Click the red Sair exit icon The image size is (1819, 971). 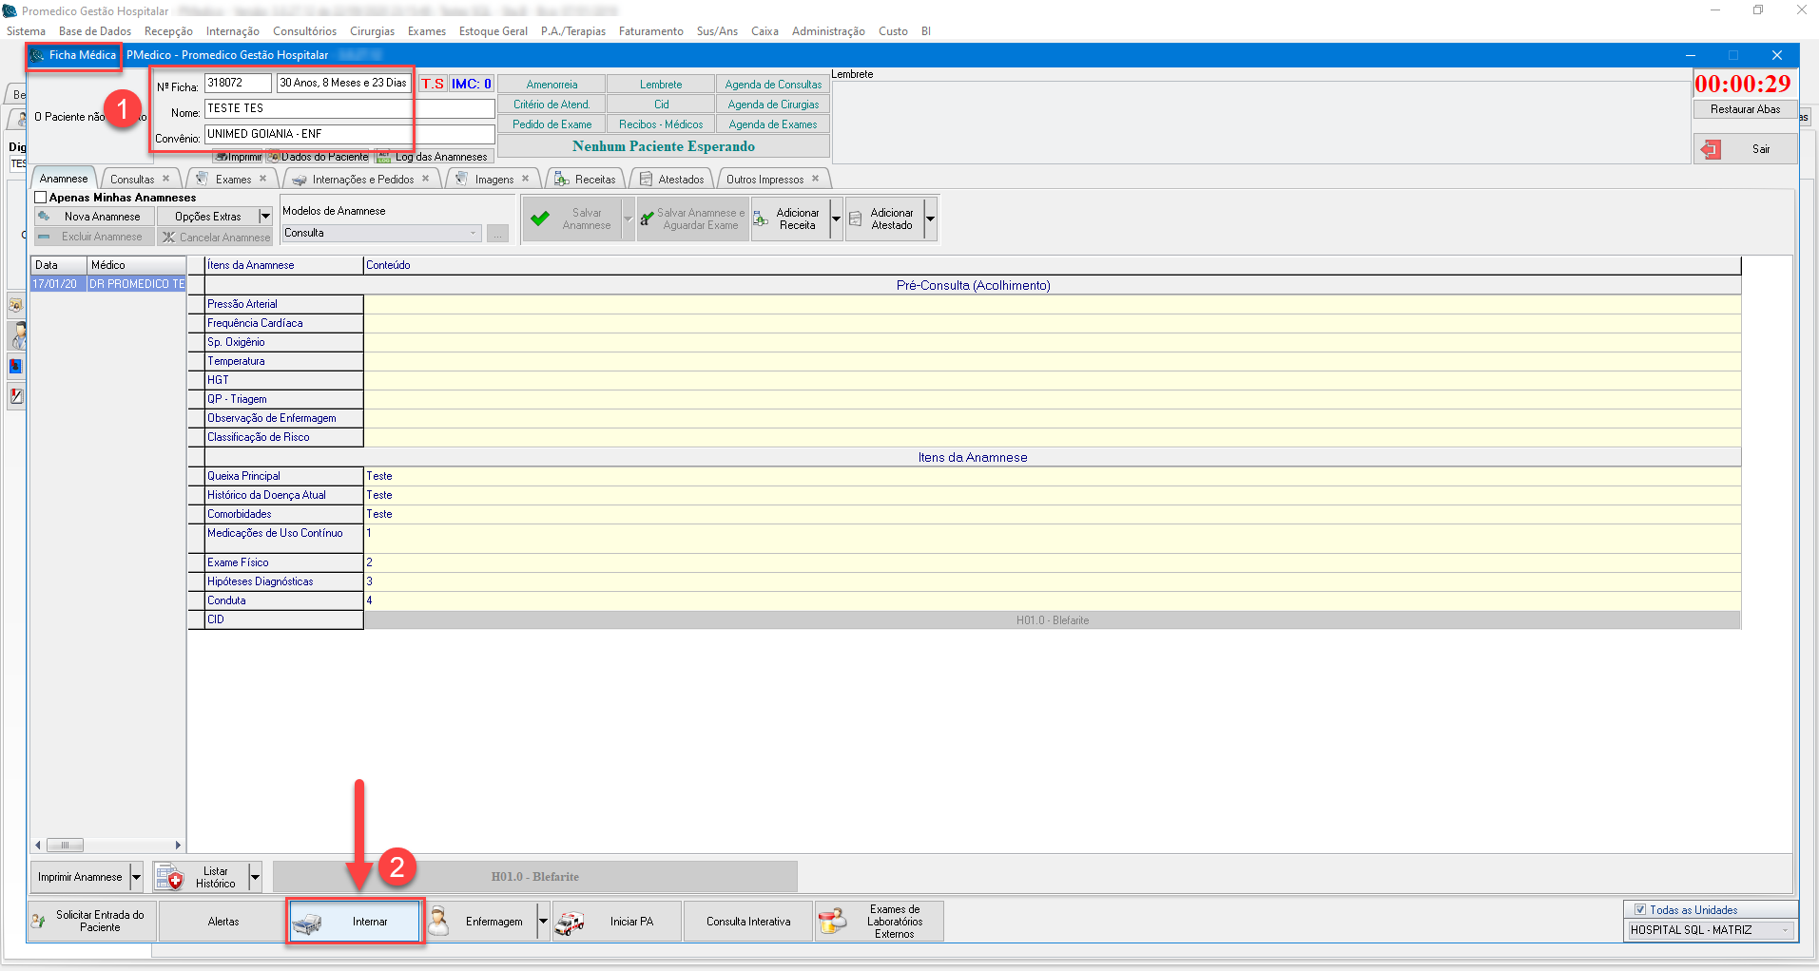[x=1711, y=149]
